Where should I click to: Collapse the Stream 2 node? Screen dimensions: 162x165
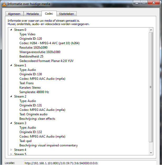coord(11,96)
